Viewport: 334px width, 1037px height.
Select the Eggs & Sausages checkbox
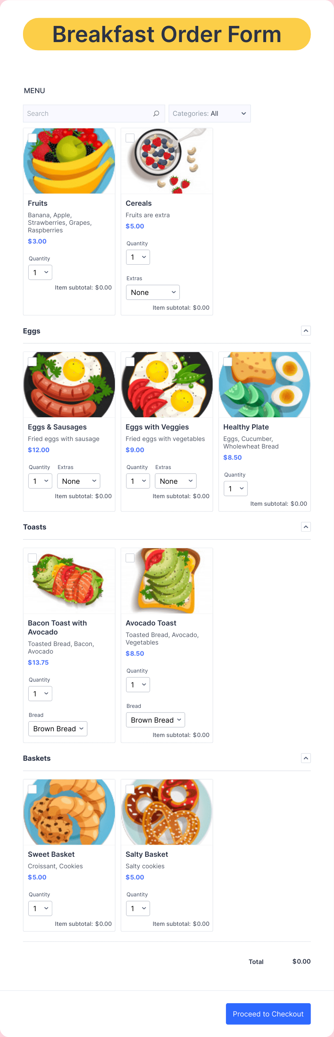(32, 361)
